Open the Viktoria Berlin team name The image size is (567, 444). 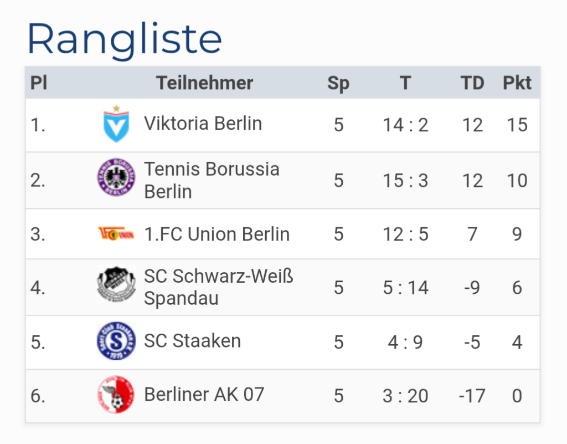point(203,123)
